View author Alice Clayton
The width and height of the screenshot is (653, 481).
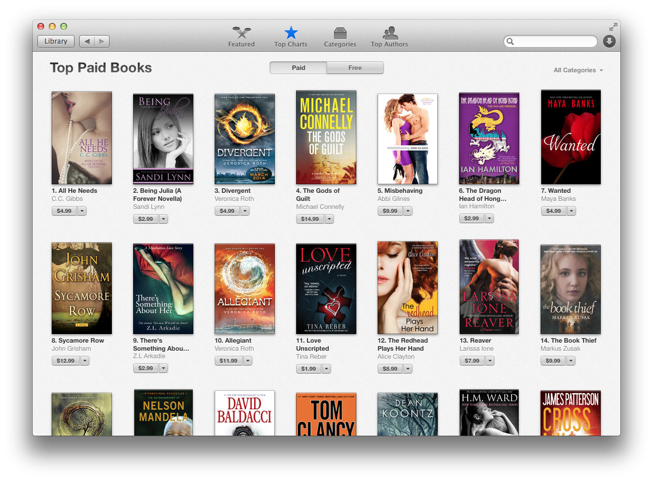tap(395, 356)
